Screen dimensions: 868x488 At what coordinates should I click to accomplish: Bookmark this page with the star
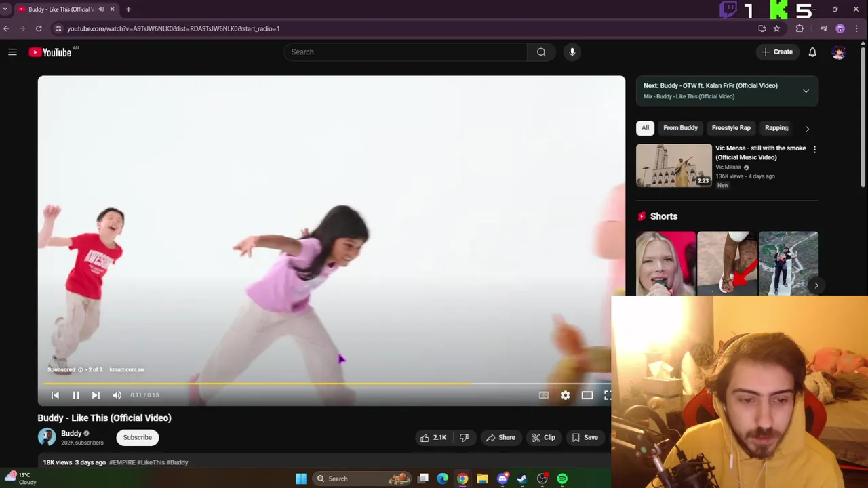776,28
